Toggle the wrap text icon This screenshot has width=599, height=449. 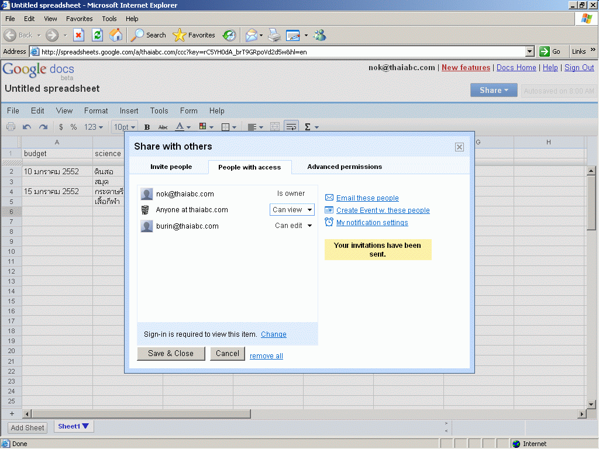(291, 127)
